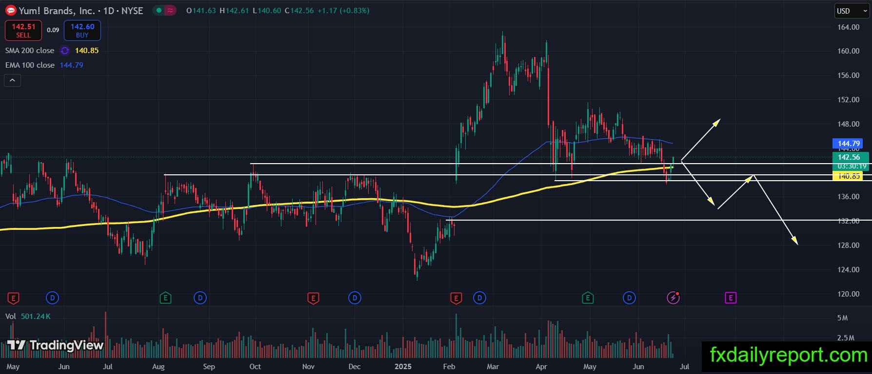
Task: Open the USD currency dropdown
Action: pos(852,11)
